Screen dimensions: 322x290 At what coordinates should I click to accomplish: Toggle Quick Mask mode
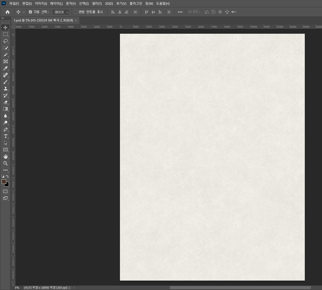tap(5, 192)
